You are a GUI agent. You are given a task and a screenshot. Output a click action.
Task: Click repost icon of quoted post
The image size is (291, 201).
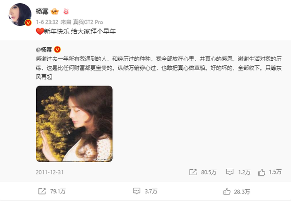pos(193,172)
